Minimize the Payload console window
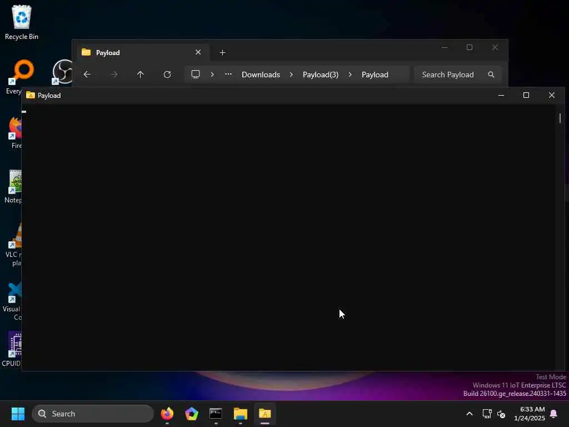 (x=501, y=95)
